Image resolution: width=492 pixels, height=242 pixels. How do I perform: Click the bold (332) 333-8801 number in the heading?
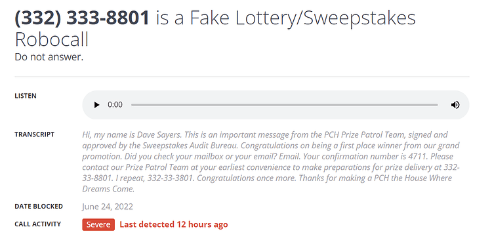pyautogui.click(x=82, y=18)
